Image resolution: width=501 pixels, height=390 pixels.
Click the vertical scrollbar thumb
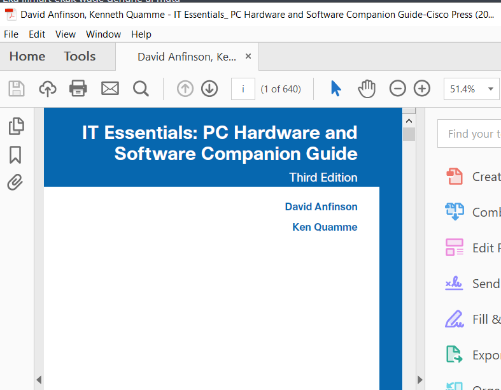[409, 134]
